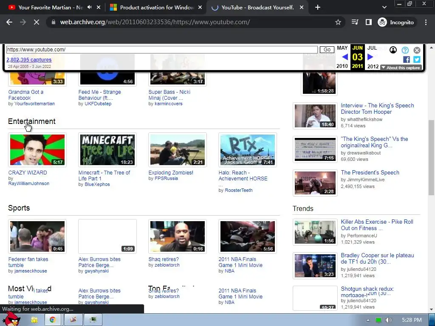
Task: Open The President's Speech video link
Action: pos(370,173)
